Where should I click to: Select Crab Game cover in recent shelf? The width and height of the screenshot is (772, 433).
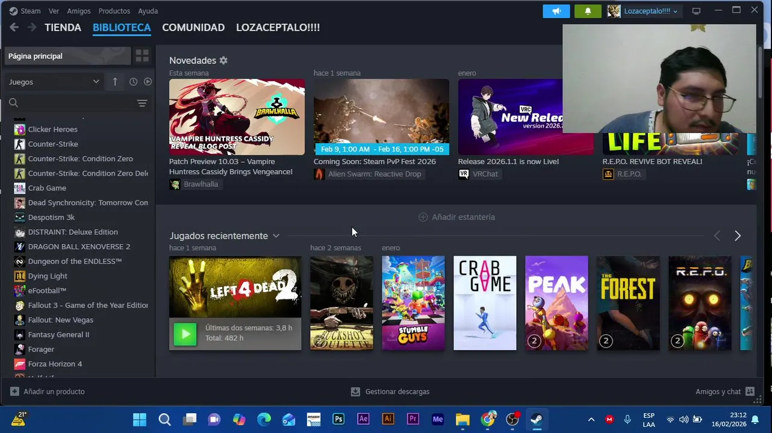[x=485, y=303]
